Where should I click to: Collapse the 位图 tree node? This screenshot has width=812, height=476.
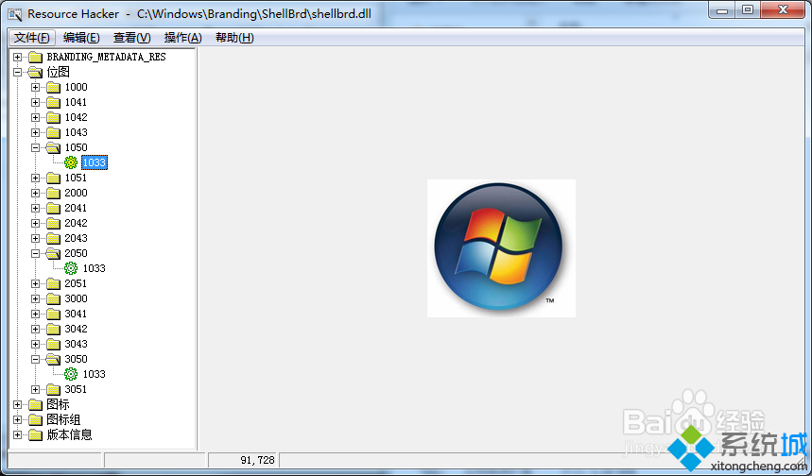pyautogui.click(x=18, y=72)
